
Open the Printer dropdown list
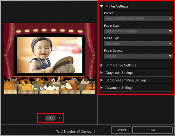(138, 19)
